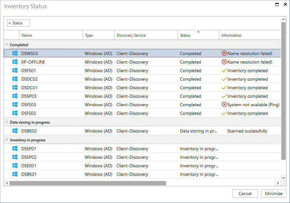Click the 'Scanned successfully' information cell
The height and width of the screenshot is (203, 290).
tap(247, 131)
